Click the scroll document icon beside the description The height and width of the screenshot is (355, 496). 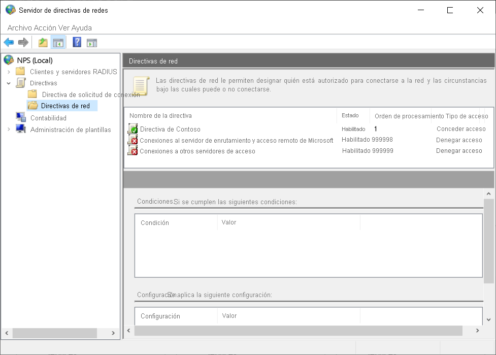coord(141,85)
